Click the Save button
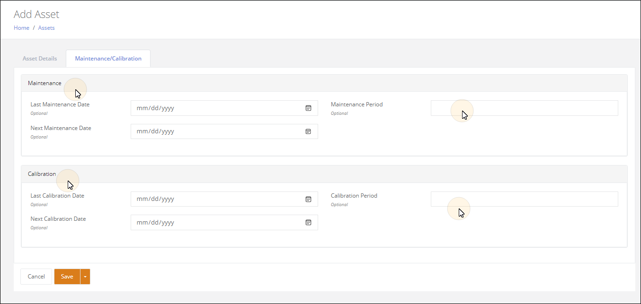 [x=67, y=277]
